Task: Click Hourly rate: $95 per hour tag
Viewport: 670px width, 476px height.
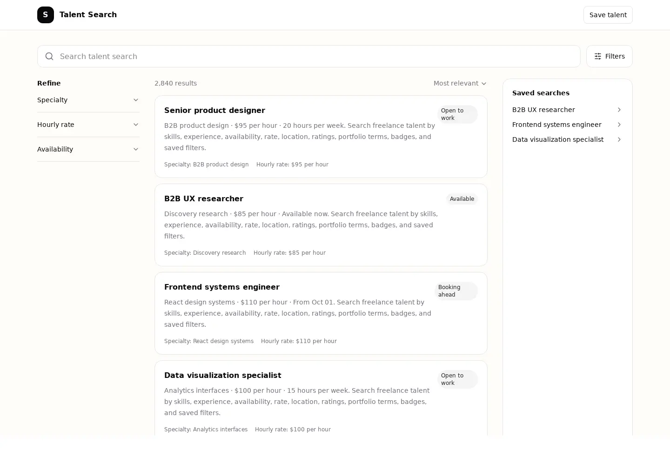Action: click(292, 165)
